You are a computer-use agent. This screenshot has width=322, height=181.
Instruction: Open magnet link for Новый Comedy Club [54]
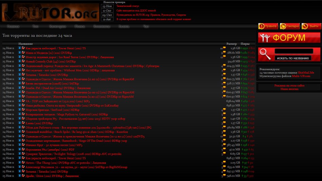[x=23, y=61]
